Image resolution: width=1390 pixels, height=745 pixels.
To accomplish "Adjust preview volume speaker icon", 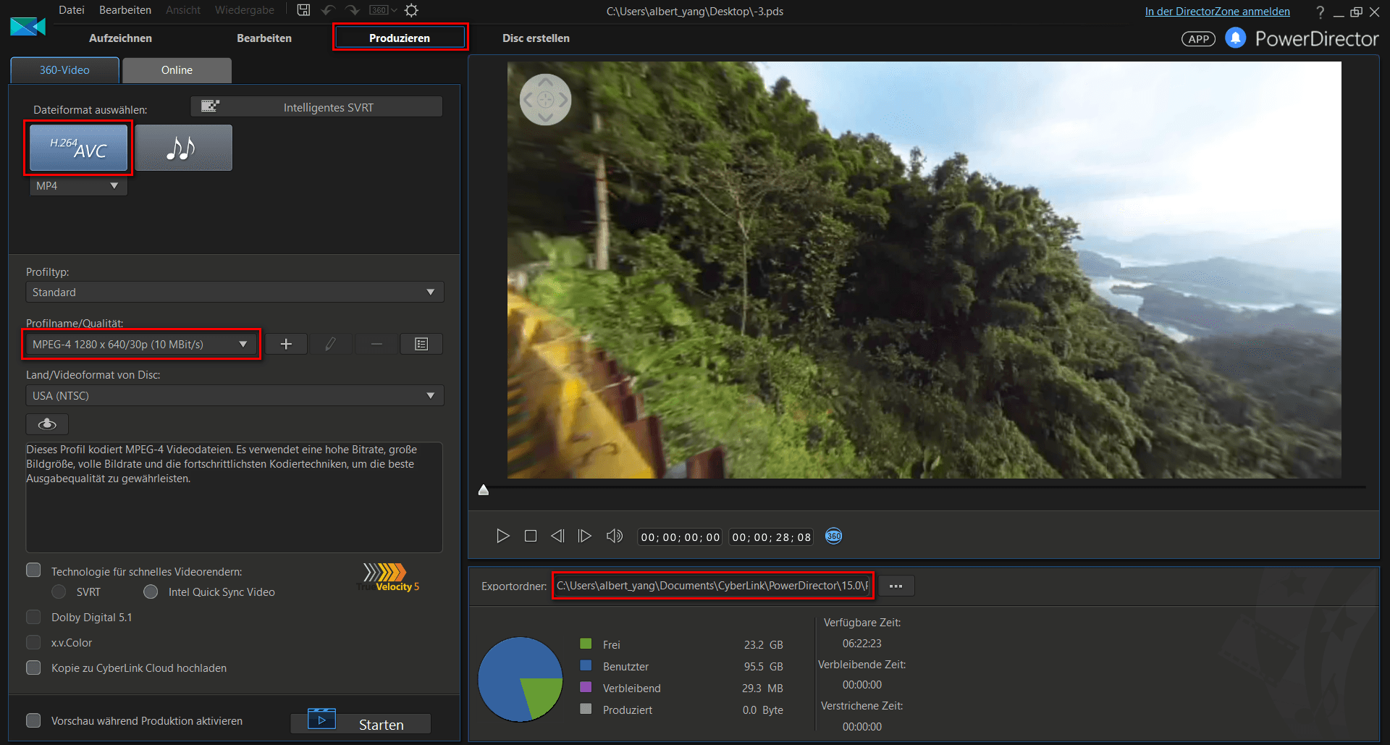I will click(x=615, y=536).
